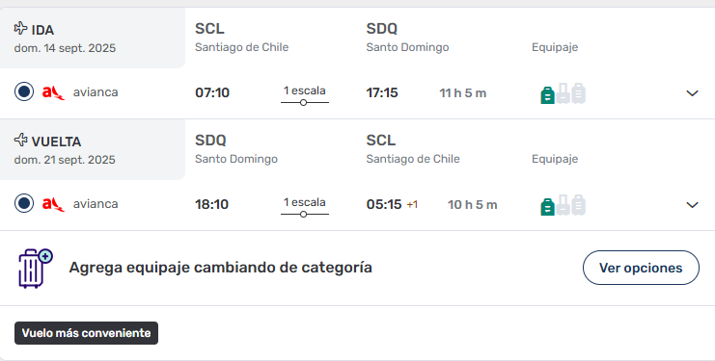Click greyed checked-luggage icon on outbound flight

coord(578,93)
